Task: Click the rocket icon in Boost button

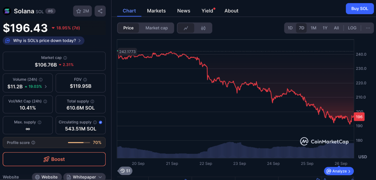Action: click(46, 159)
